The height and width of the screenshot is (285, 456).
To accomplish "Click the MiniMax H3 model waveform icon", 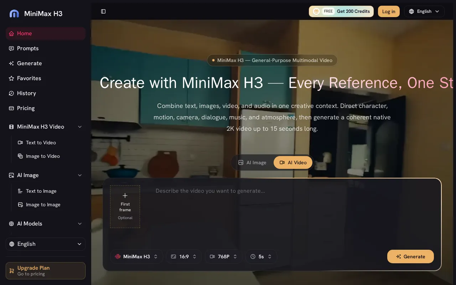I will coord(118,256).
